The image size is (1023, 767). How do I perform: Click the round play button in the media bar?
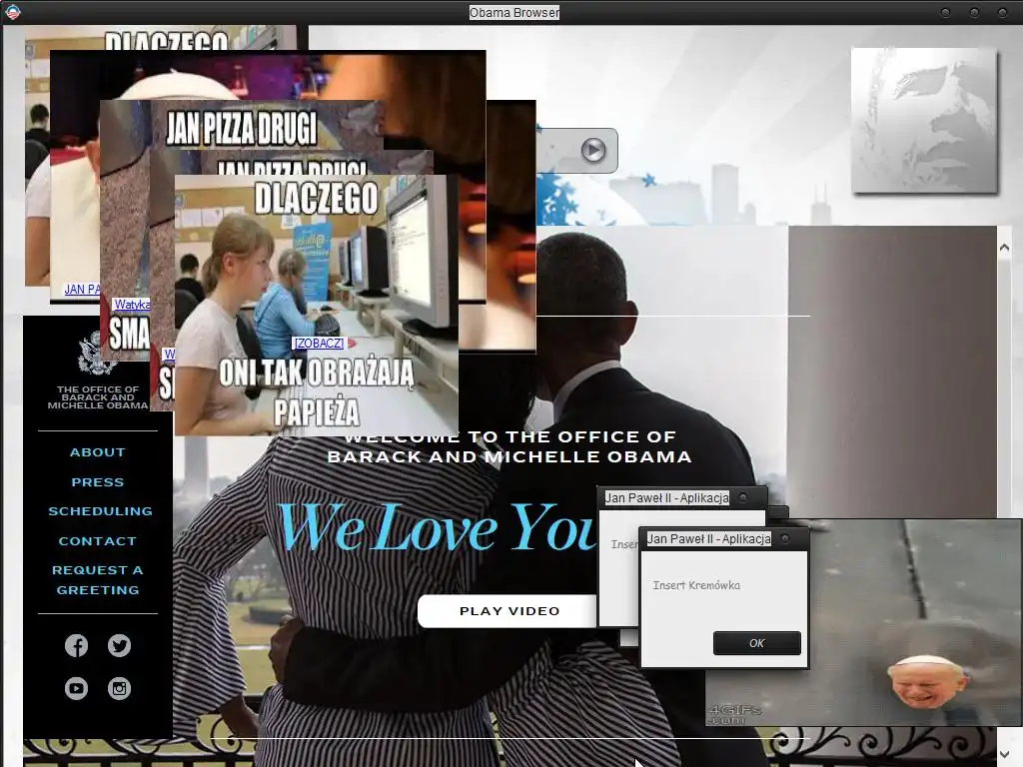593,151
